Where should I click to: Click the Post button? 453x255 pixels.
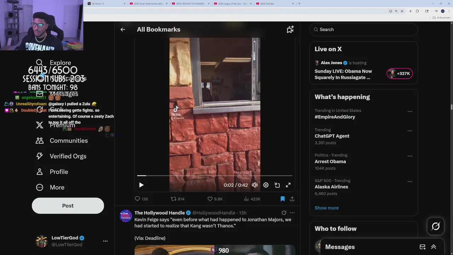click(68, 206)
